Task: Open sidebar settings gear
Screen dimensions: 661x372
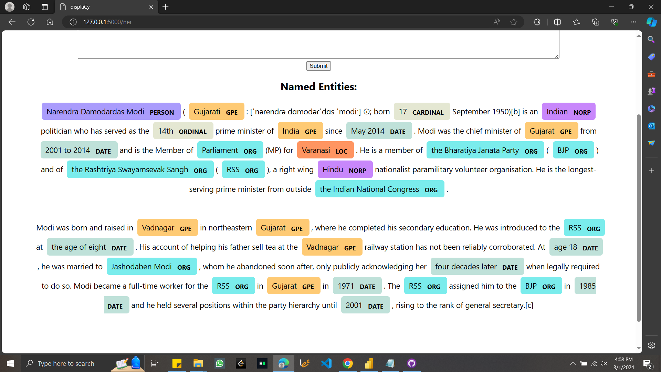Action: [651, 345]
